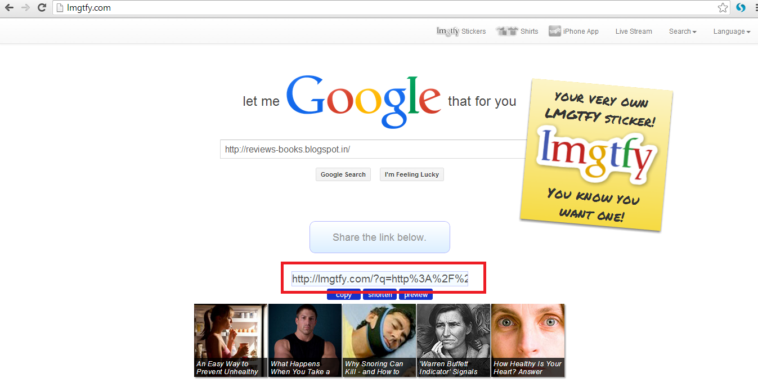Select the Google logo image

pyautogui.click(x=364, y=101)
